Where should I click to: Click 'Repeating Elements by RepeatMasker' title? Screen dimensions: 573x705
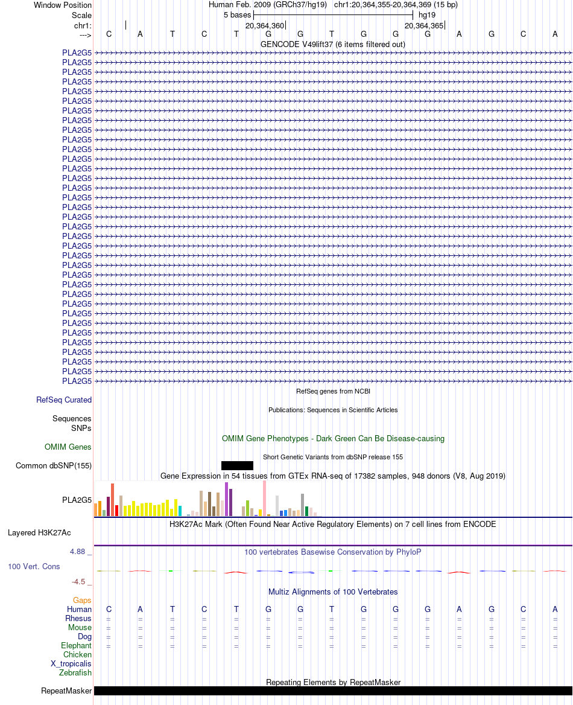point(333,682)
